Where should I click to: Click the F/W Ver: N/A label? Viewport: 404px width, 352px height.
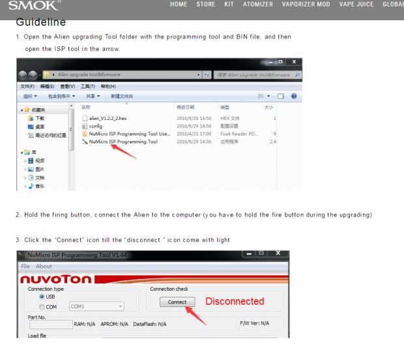255,323
